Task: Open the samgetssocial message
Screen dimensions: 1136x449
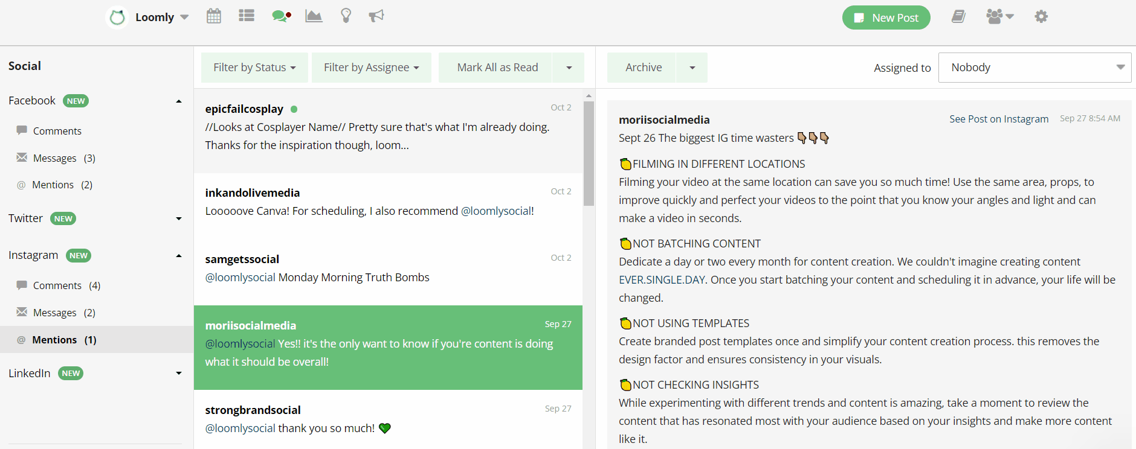Action: click(388, 273)
